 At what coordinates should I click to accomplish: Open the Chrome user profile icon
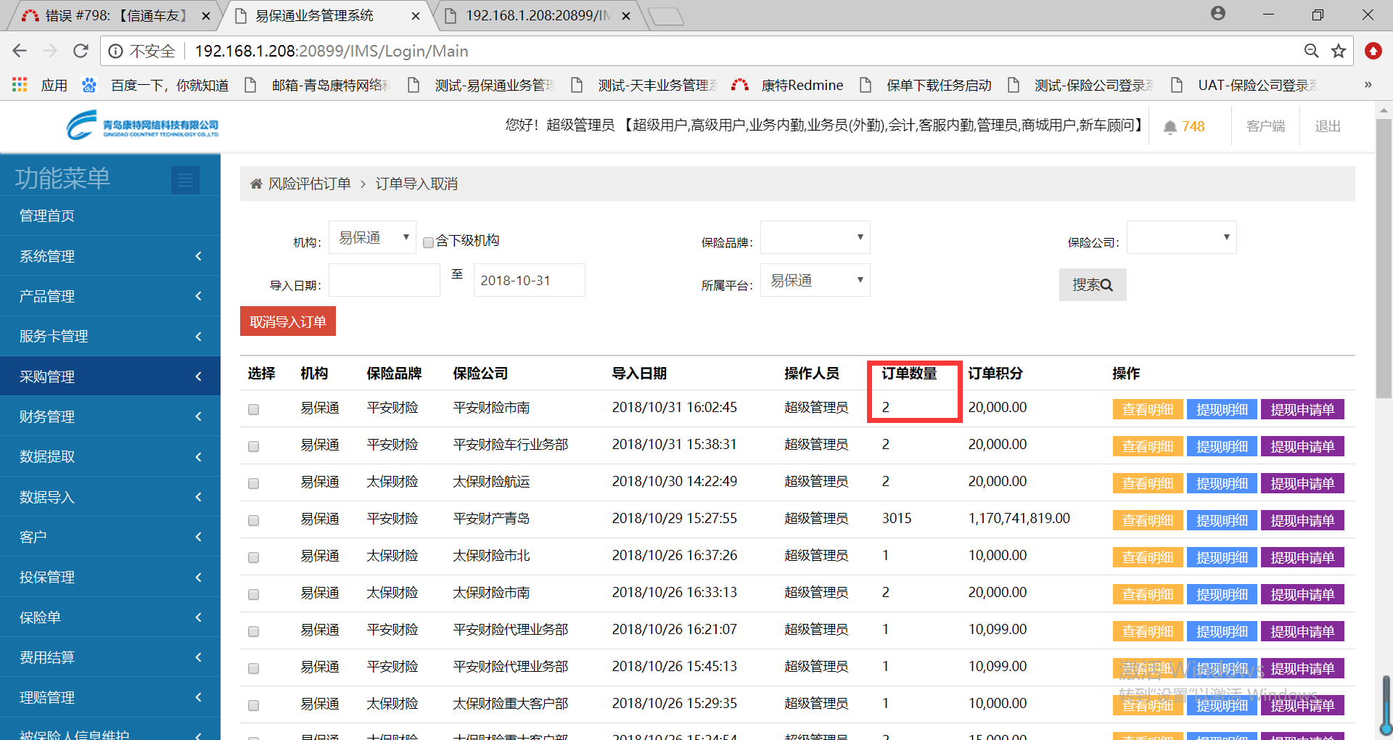(1217, 14)
